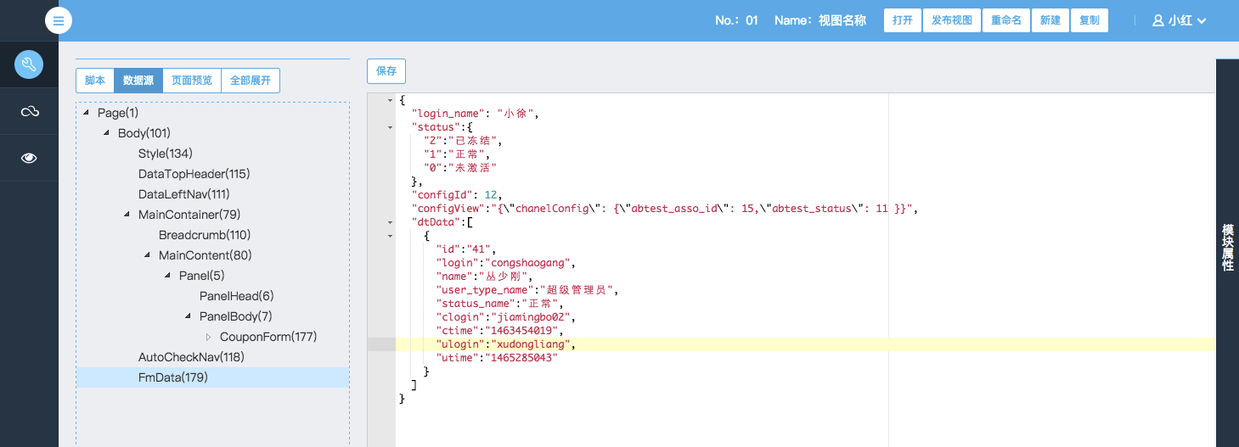The height and width of the screenshot is (447, 1239).
Task: Select DataLeftNav(111) tree item
Action: (184, 194)
